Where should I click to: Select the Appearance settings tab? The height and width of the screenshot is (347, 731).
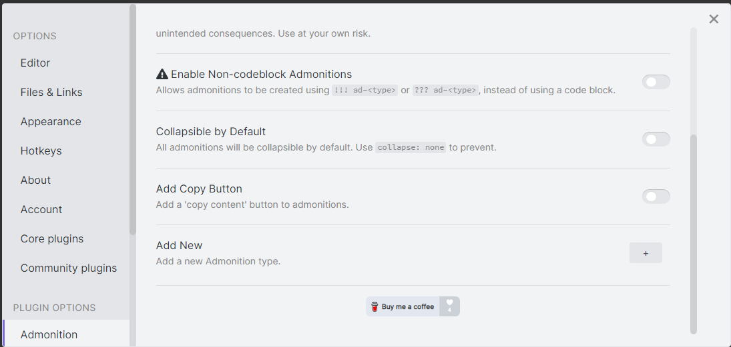[51, 122]
